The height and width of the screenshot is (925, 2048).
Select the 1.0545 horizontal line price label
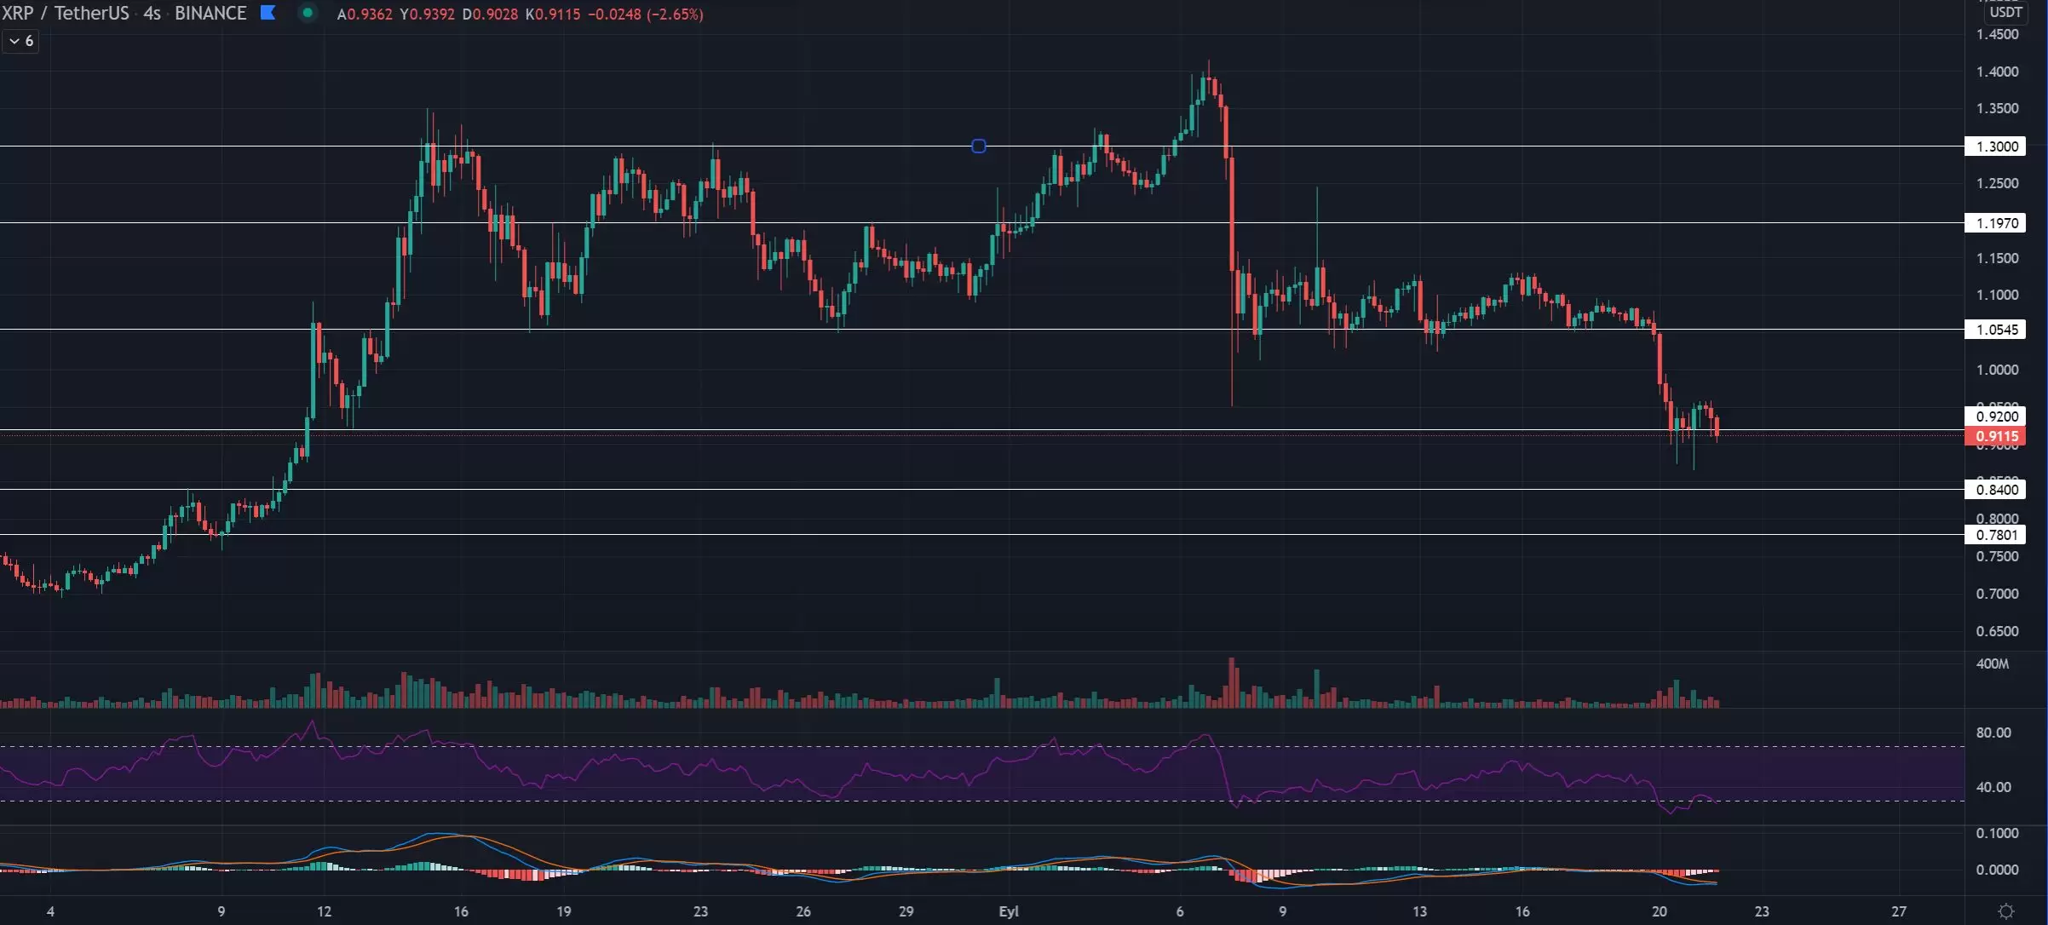pyautogui.click(x=1995, y=330)
